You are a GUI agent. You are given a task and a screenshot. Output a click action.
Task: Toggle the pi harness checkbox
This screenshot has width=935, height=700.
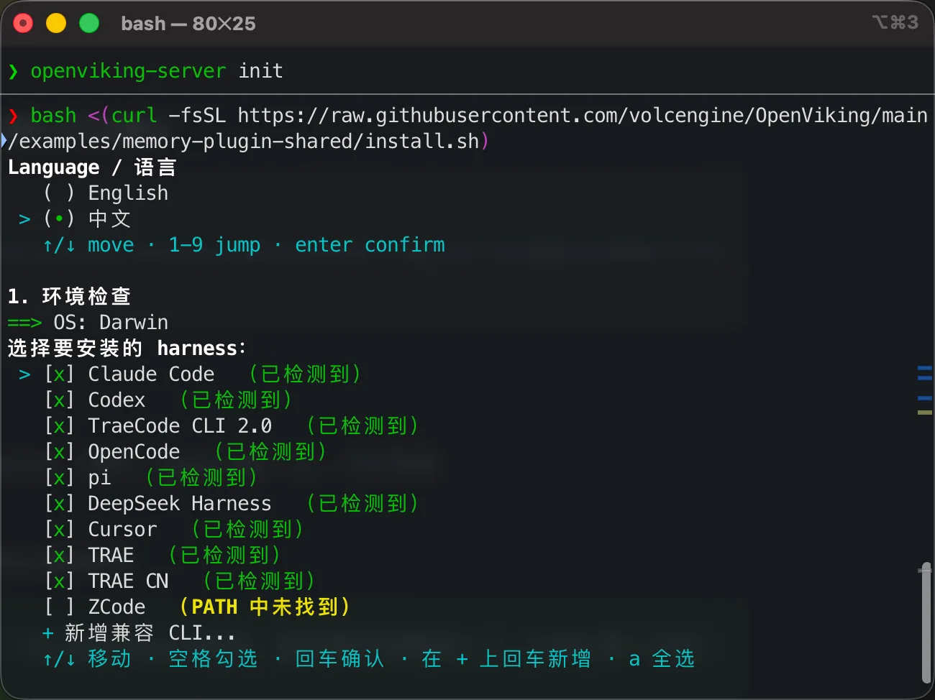coord(59,478)
